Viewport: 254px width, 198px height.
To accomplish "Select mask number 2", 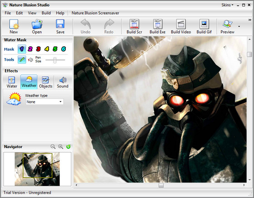I will 30,49.
